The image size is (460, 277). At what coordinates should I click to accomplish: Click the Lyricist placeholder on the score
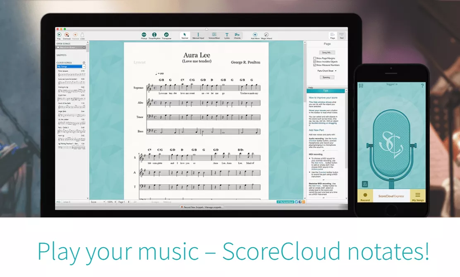pos(139,62)
